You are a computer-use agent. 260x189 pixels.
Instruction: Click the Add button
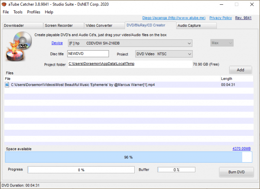tap(240, 70)
